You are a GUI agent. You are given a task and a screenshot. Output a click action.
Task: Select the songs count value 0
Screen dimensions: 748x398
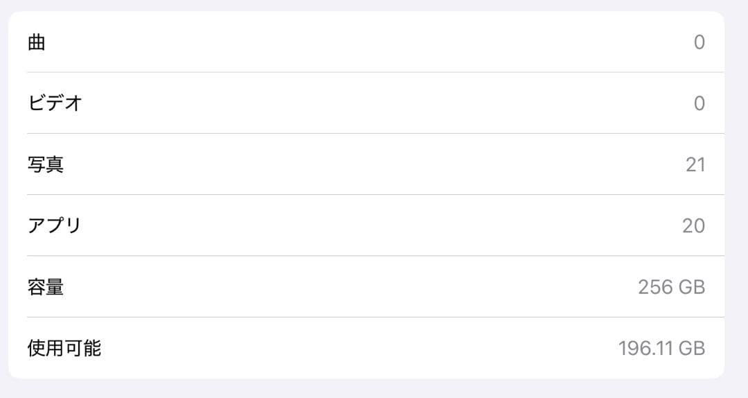pyautogui.click(x=699, y=42)
